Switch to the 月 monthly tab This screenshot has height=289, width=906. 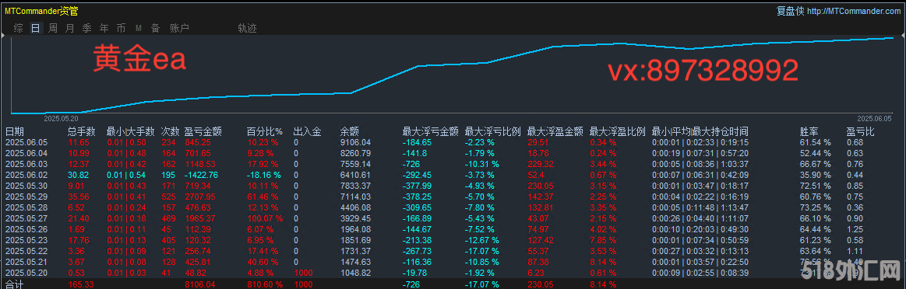click(x=70, y=28)
